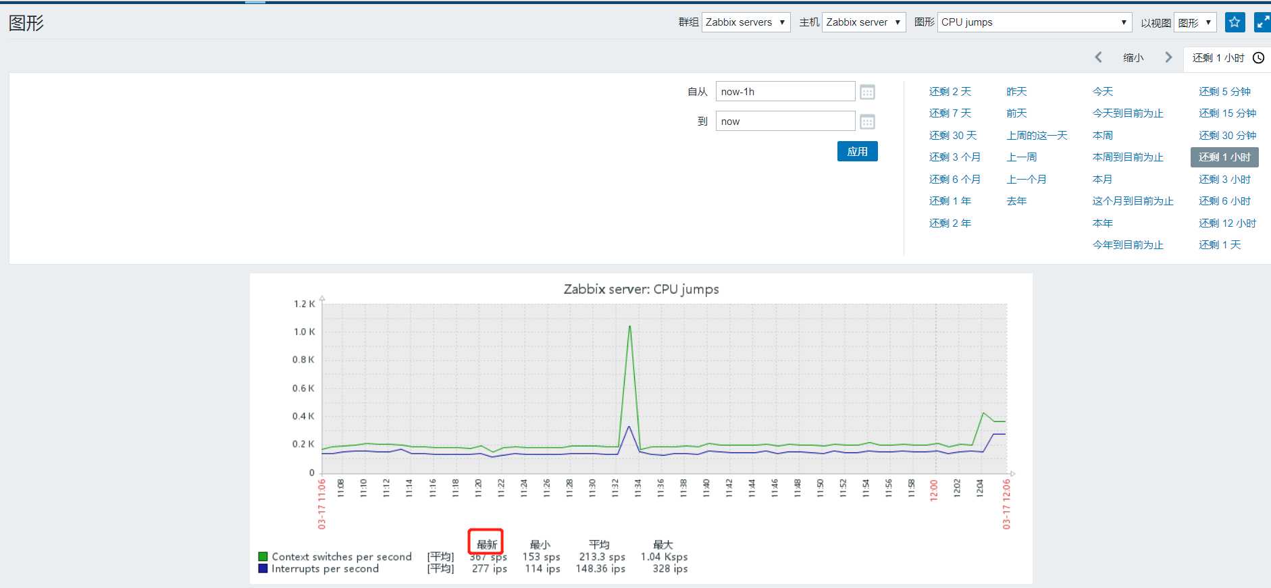Click the 1.04 Ksps maximum value
1271x588 pixels.
[665, 557]
